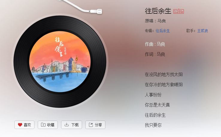Click the 128k audio quality badge
Image resolution: width=221 pixels, height=137 pixels.
pyautogui.click(x=178, y=11)
